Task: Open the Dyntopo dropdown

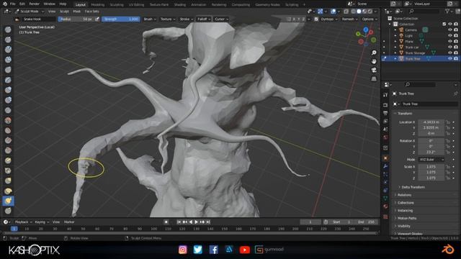Action: coord(328,19)
